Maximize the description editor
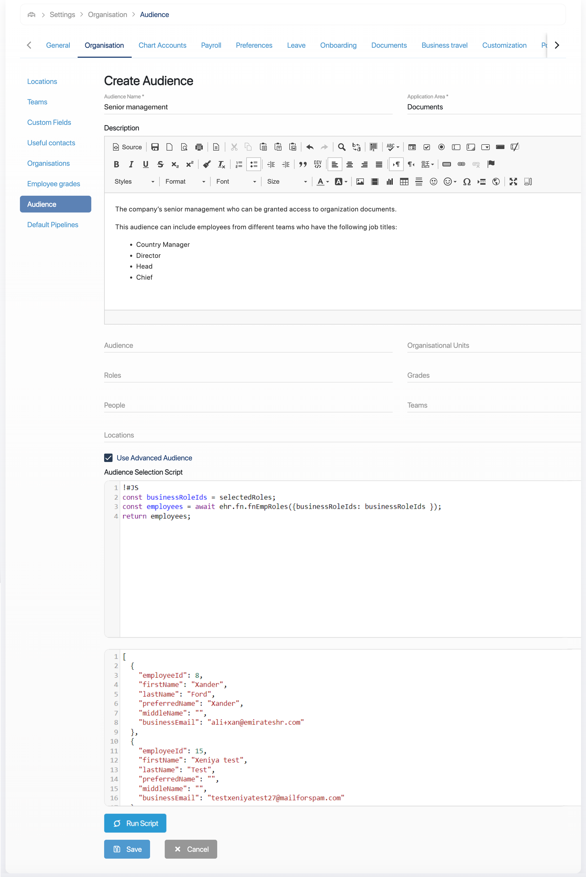Screen dimensions: 586x877 pos(513,181)
